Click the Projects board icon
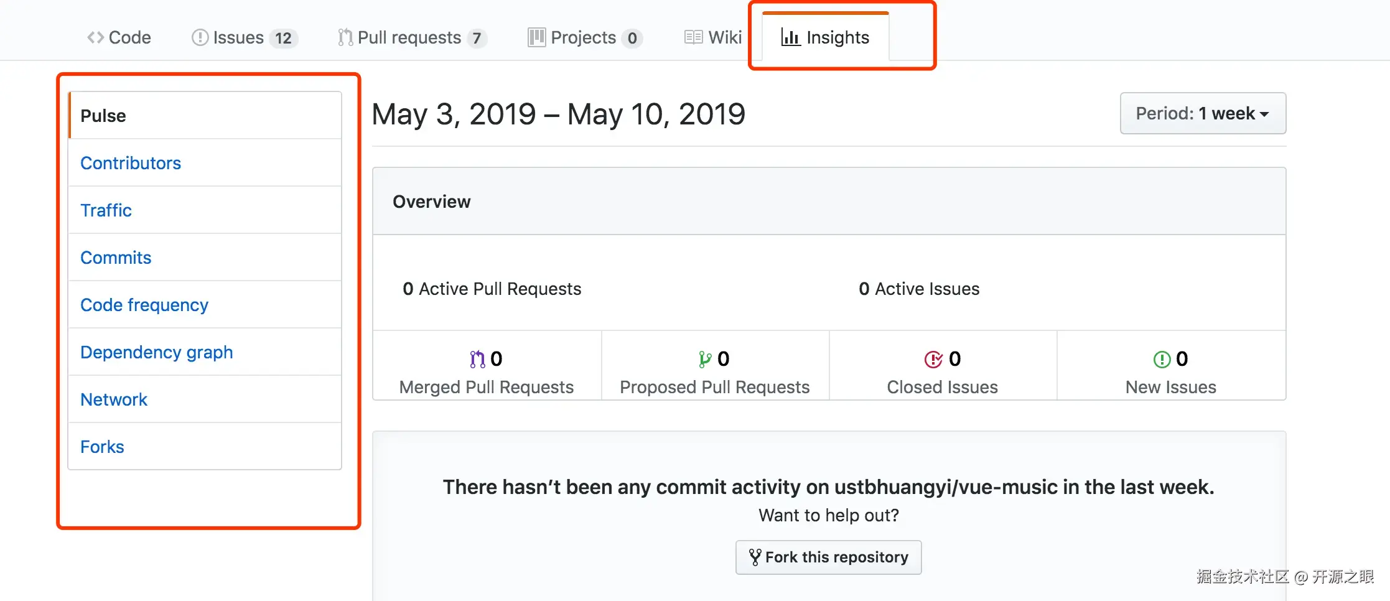The image size is (1390, 601). pos(536,37)
